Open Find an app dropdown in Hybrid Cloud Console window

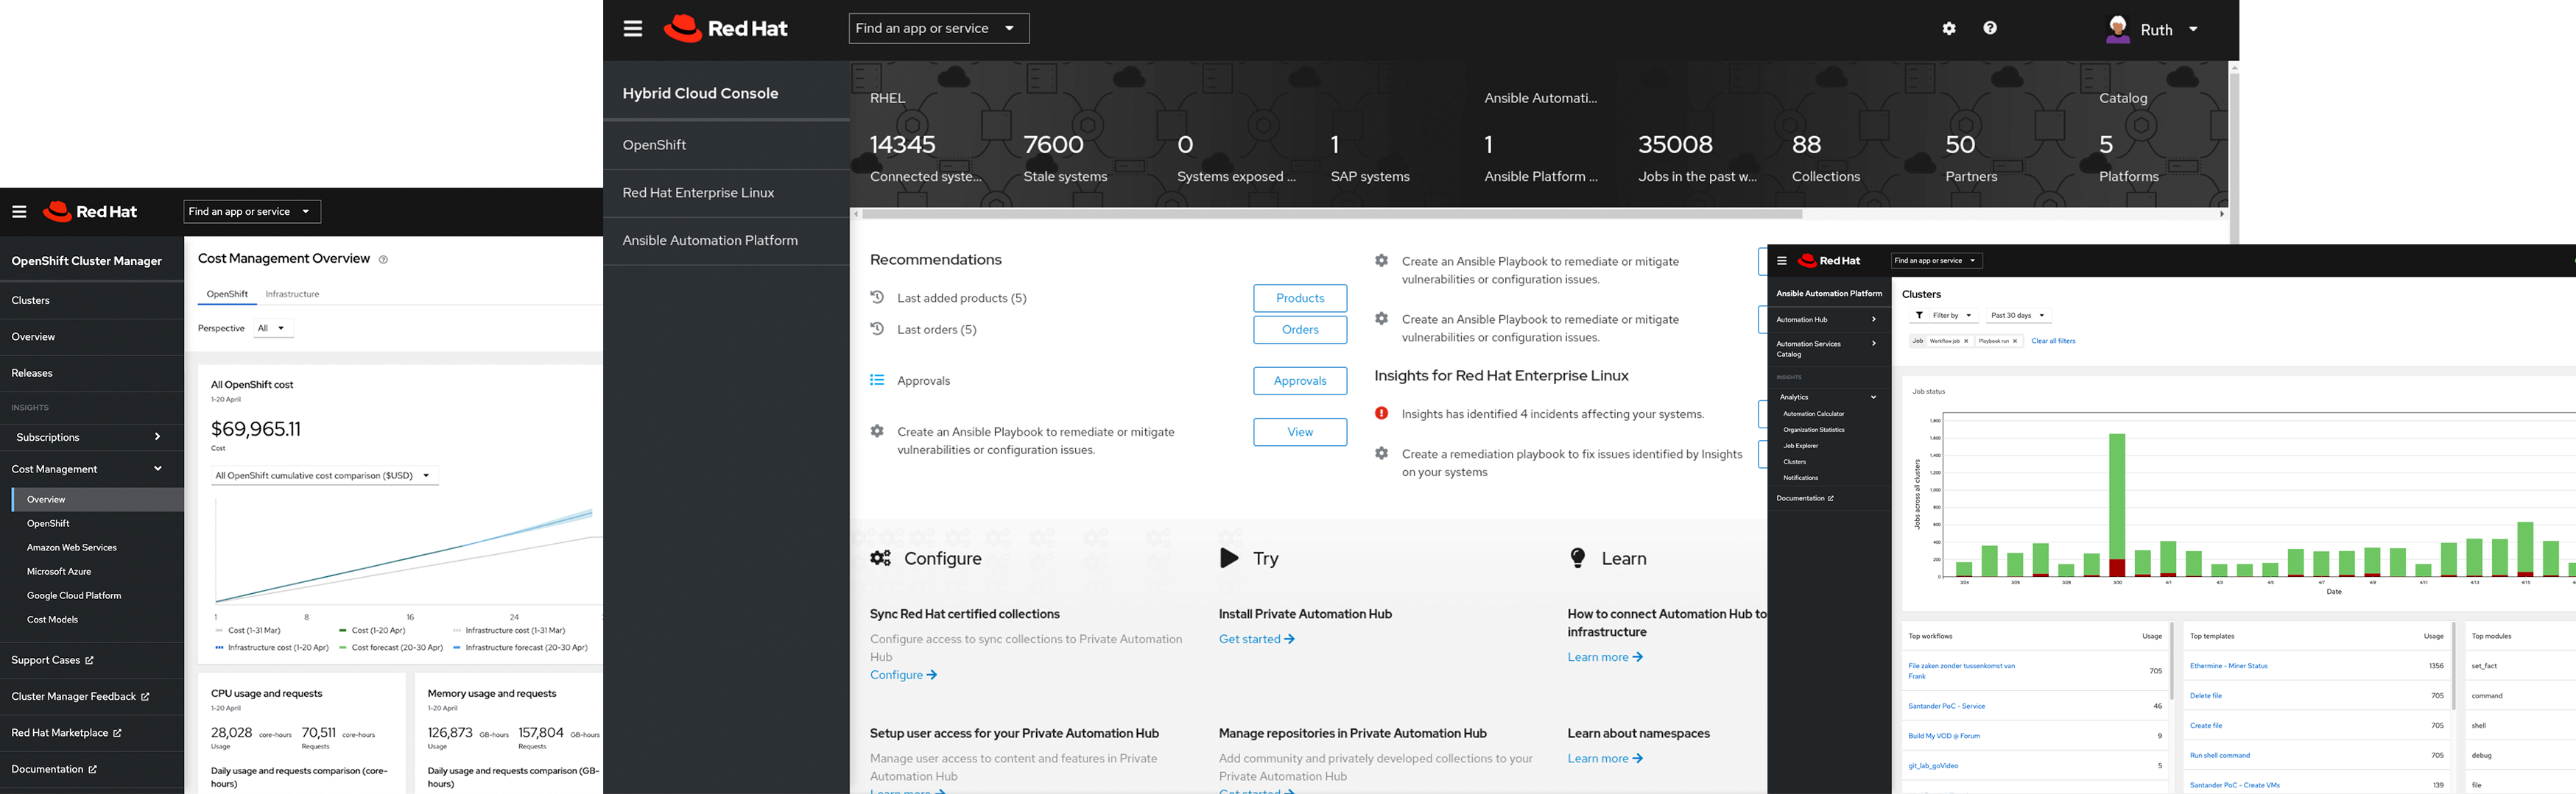coord(938,28)
